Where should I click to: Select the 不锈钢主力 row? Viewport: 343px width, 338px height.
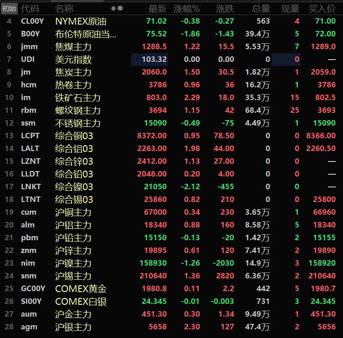171,123
